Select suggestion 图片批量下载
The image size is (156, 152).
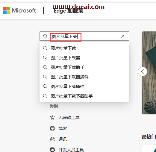pos(84,48)
